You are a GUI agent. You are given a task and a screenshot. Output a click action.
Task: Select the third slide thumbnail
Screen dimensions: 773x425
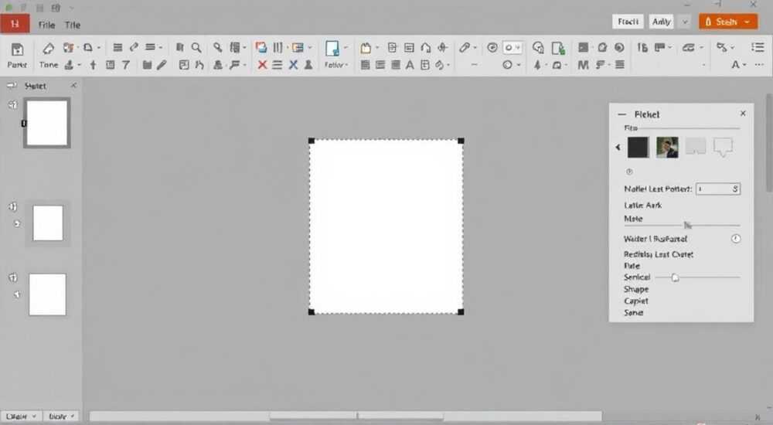pyautogui.click(x=47, y=294)
